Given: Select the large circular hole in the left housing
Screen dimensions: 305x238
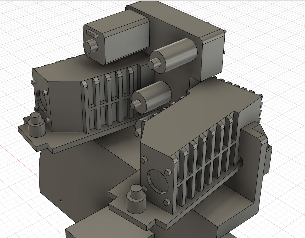Looking at the screenshot, I should pos(42,101).
